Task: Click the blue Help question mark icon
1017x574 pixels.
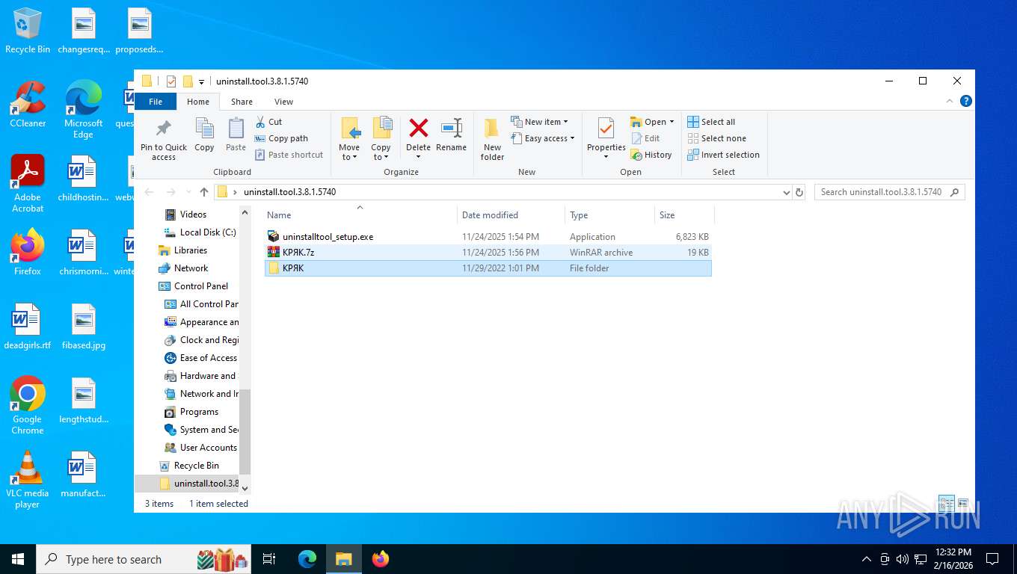Action: coord(965,101)
